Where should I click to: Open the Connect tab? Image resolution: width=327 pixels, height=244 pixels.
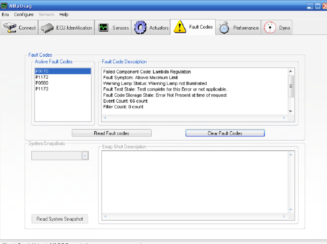(x=19, y=27)
